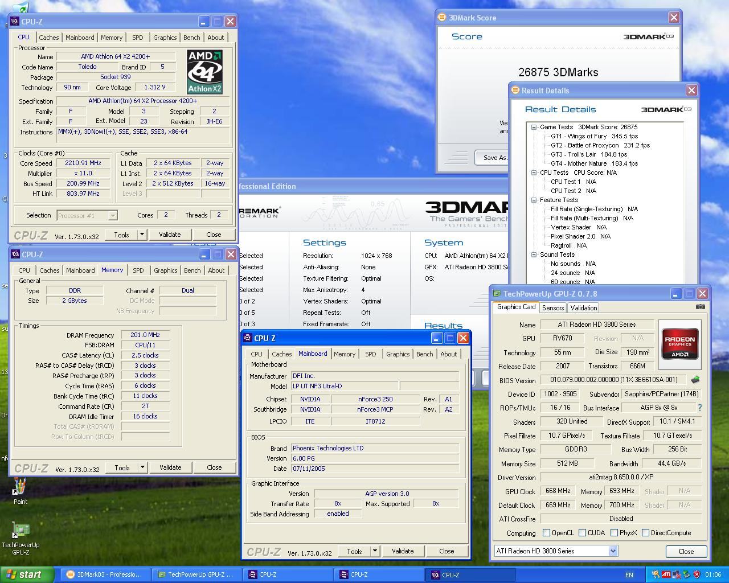Collapse the Feature Tests tree node

click(x=534, y=200)
